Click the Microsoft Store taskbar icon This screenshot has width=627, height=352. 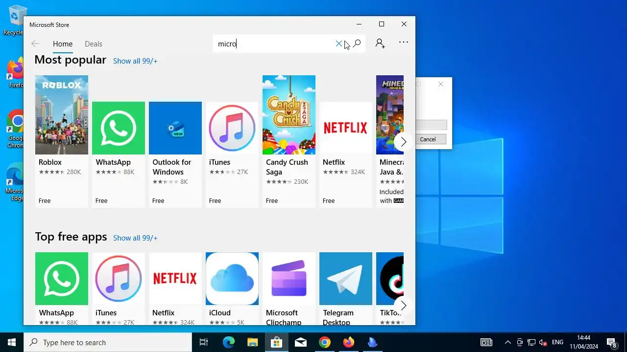click(x=276, y=342)
